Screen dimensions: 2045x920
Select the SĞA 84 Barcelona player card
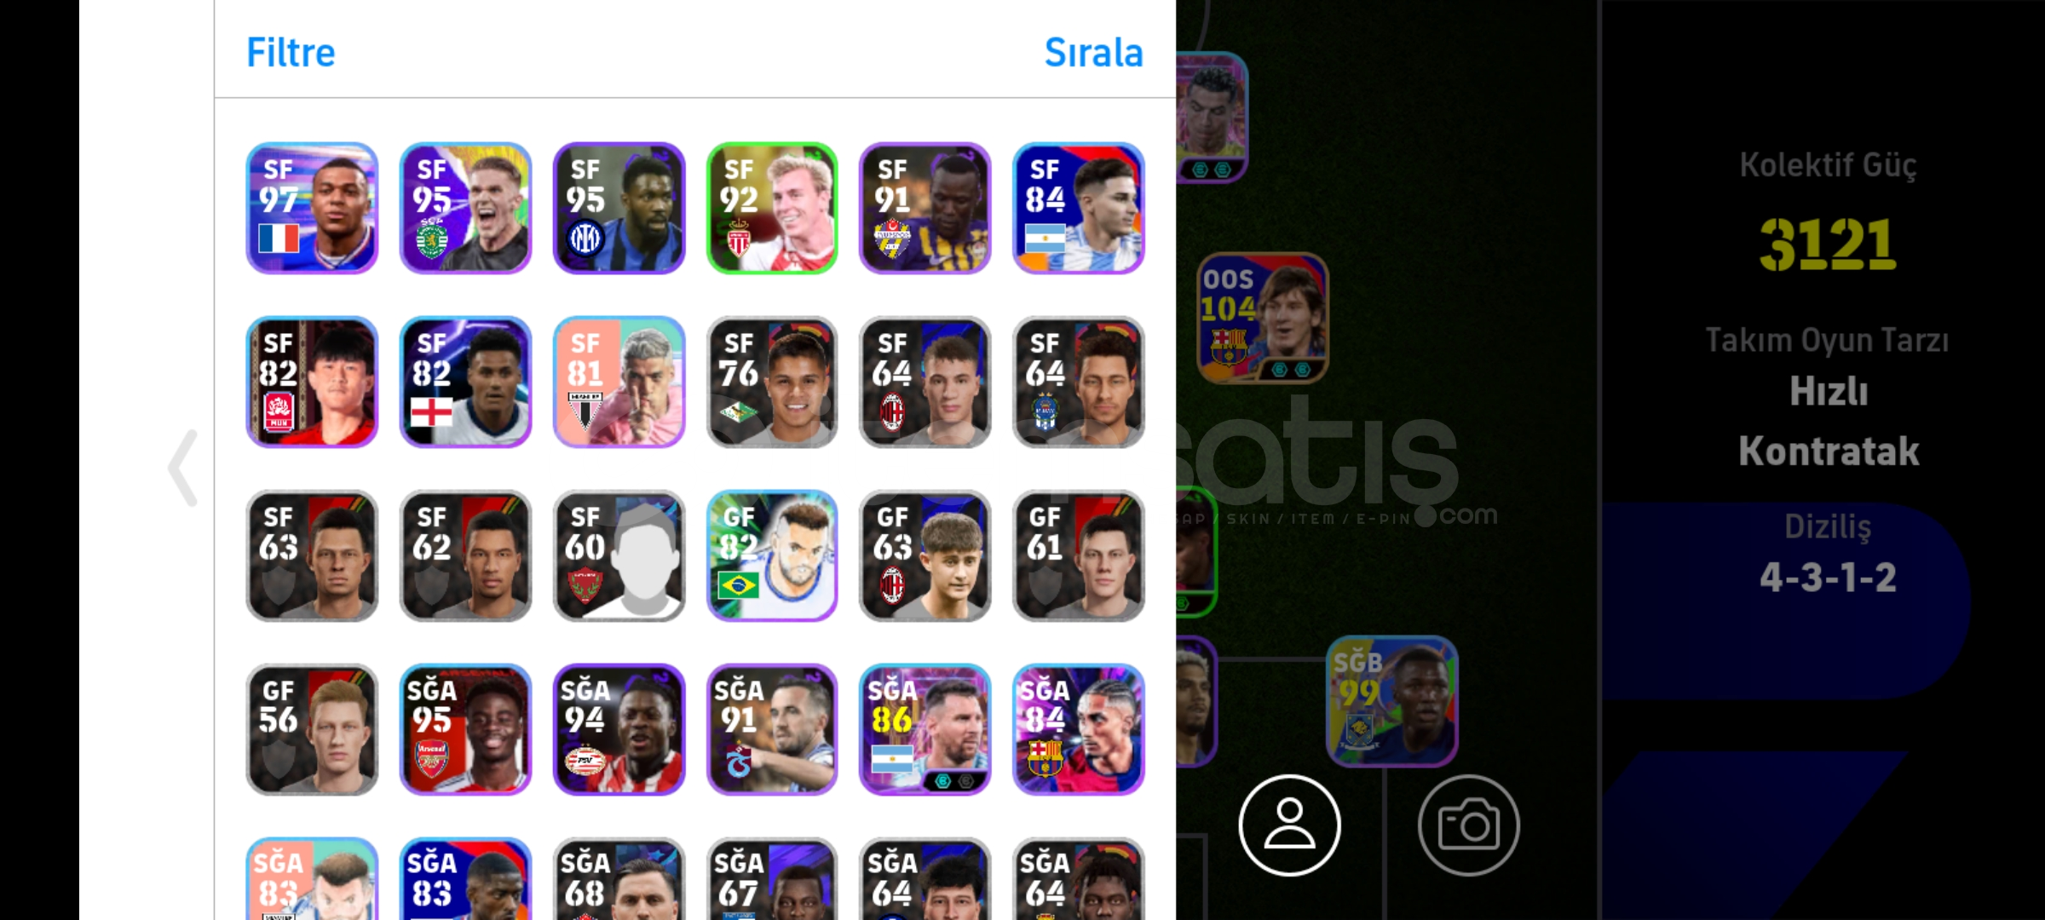tap(1079, 729)
